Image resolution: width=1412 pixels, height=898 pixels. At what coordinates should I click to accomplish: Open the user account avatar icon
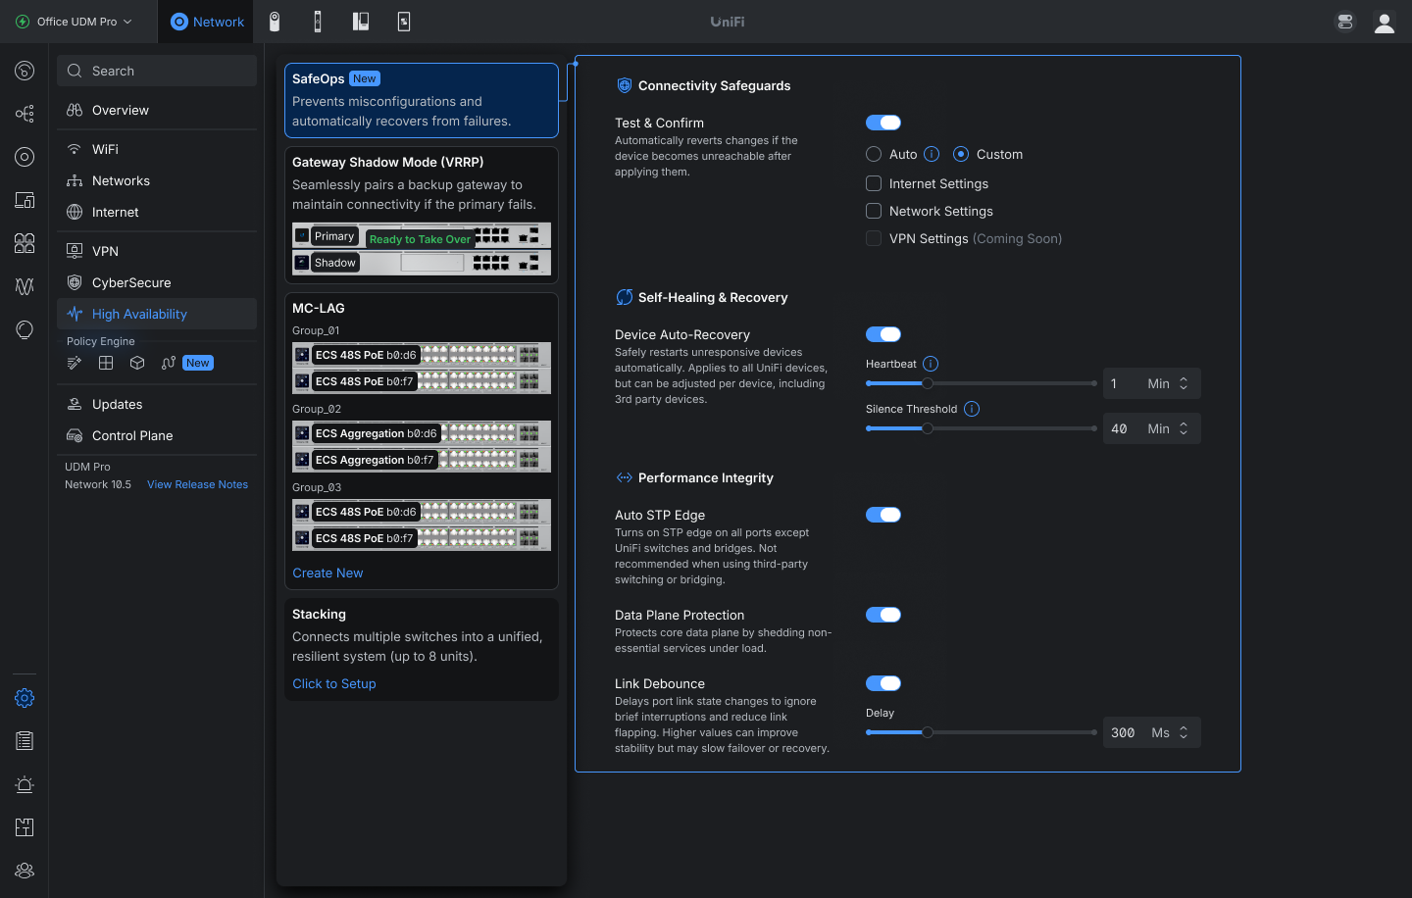pyautogui.click(x=1385, y=22)
